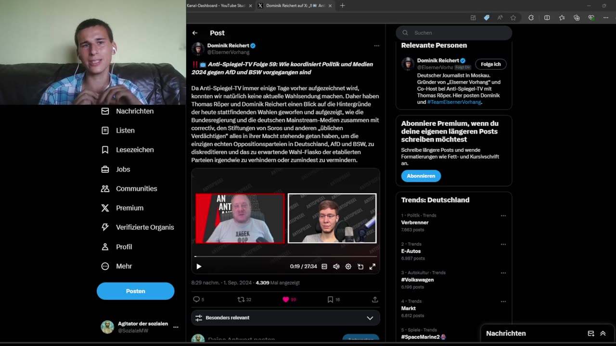Open Listen in the sidebar

point(118,130)
